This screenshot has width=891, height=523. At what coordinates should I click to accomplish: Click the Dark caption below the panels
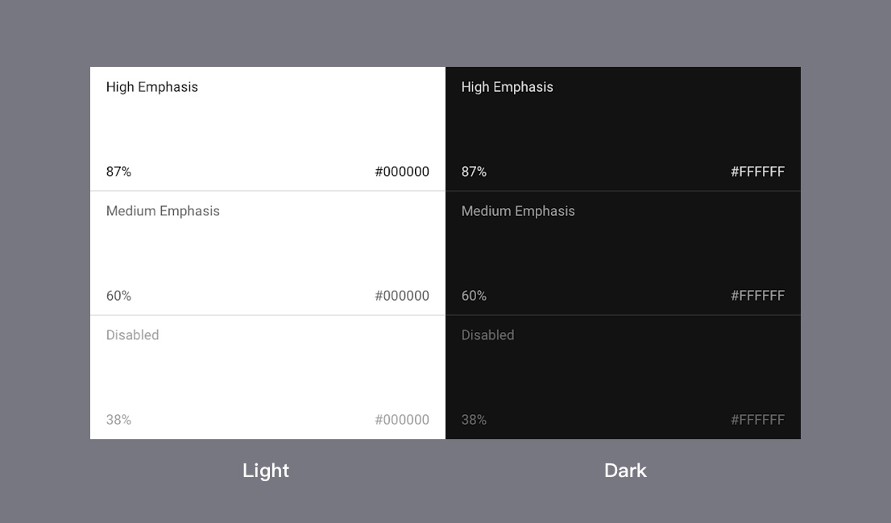[625, 471]
